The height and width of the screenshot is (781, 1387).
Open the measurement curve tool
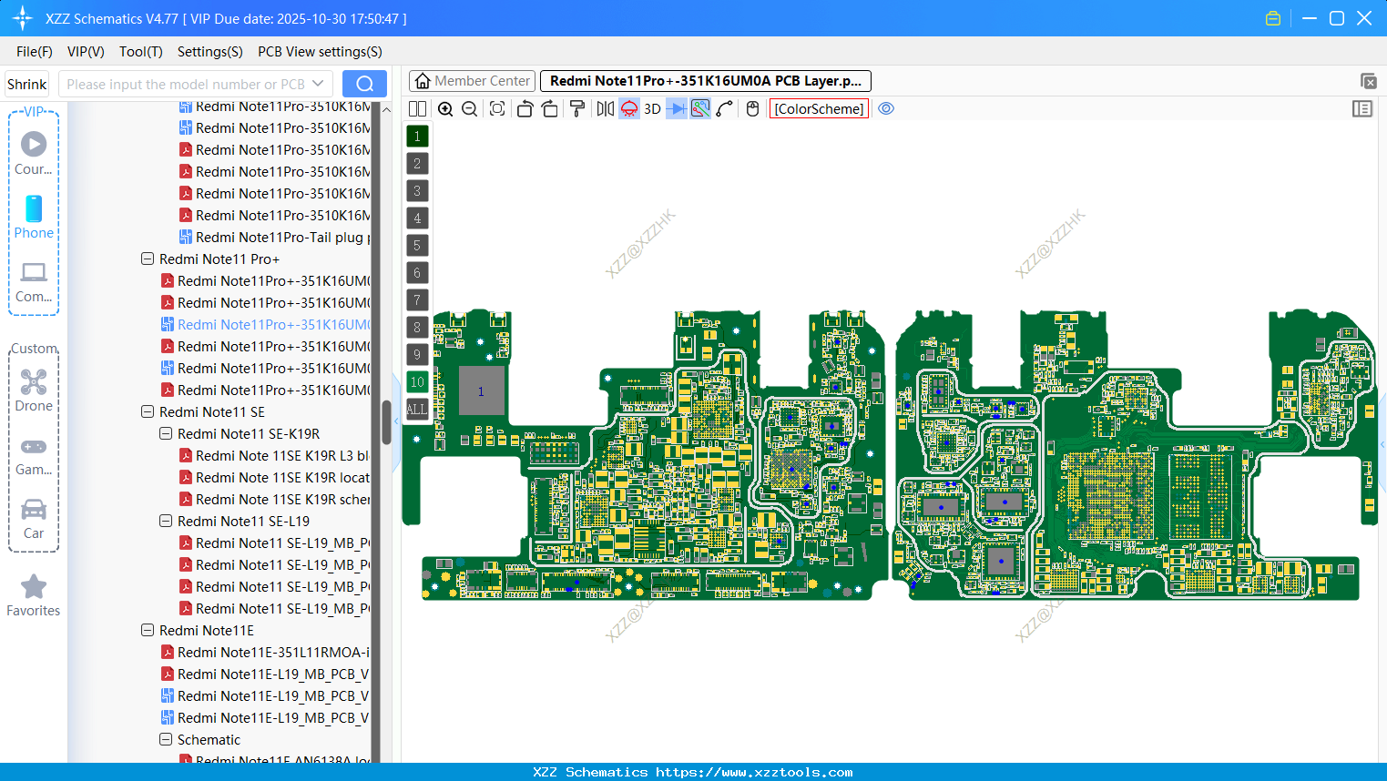pyautogui.click(x=724, y=108)
